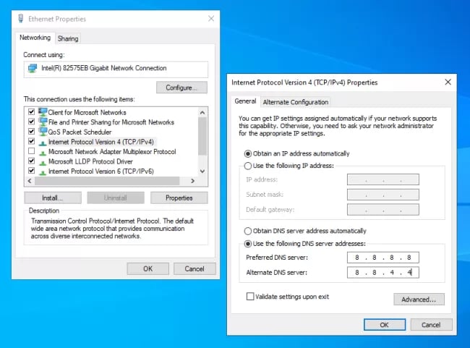Enable Microsoft Network Adapter Multiplexor Protocol checkbox
470x348 pixels.
pos(32,151)
